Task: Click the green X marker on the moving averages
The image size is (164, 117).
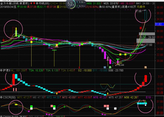Action: [131, 54]
